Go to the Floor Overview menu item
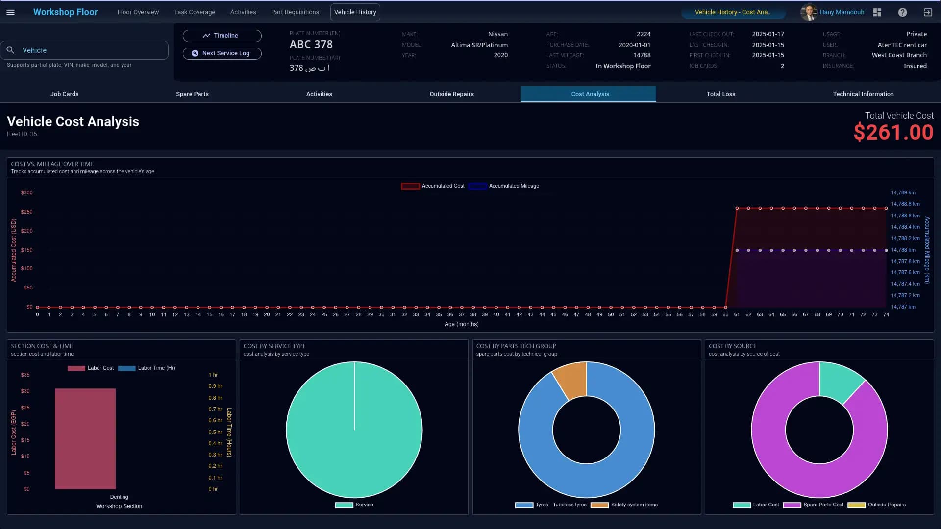941x529 pixels. pyautogui.click(x=138, y=12)
